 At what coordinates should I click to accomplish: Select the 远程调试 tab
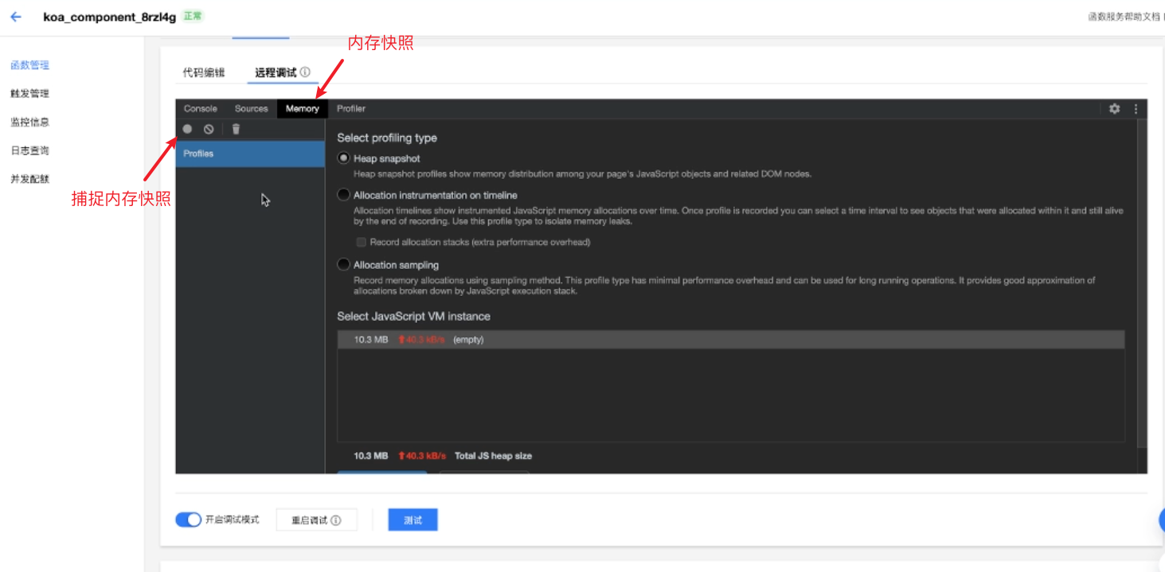pyautogui.click(x=276, y=72)
